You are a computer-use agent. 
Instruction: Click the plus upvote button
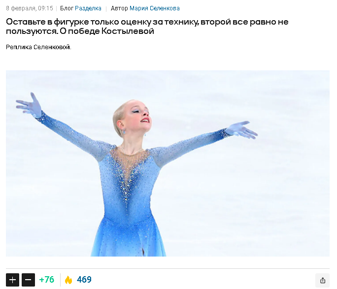pyautogui.click(x=12, y=280)
